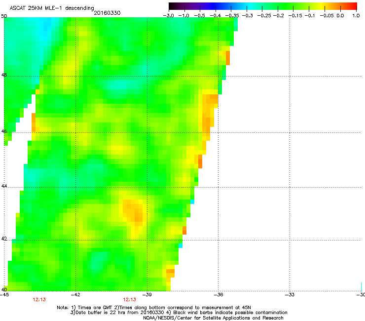Viewport: 365px width, 321px height.
Task: Pick the red end of the color bar
Action: (x=354, y=6)
